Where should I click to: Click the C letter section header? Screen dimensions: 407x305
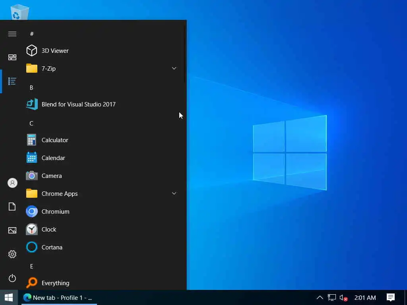(x=31, y=124)
